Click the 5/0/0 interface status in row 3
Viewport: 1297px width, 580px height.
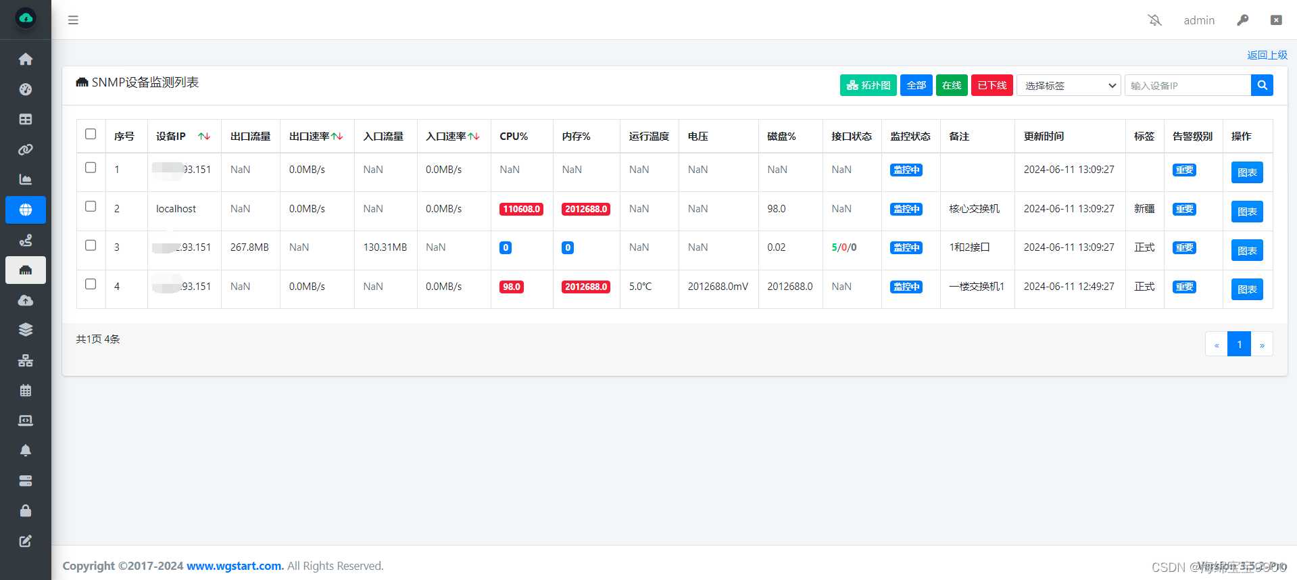[x=844, y=247]
